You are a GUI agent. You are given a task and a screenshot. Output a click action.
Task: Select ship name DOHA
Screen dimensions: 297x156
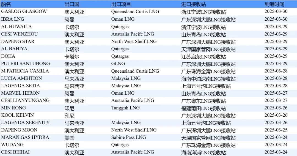[8, 56]
